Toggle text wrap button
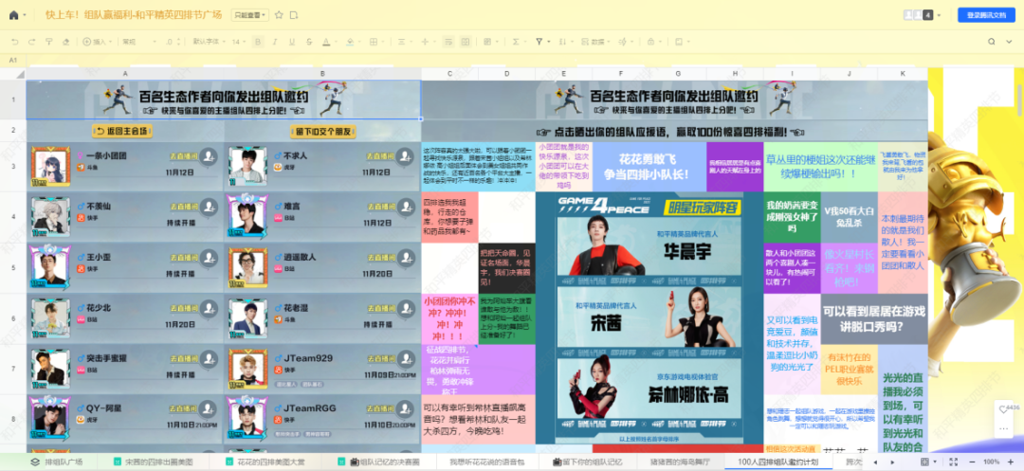This screenshot has width=1024, height=471. 448,42
